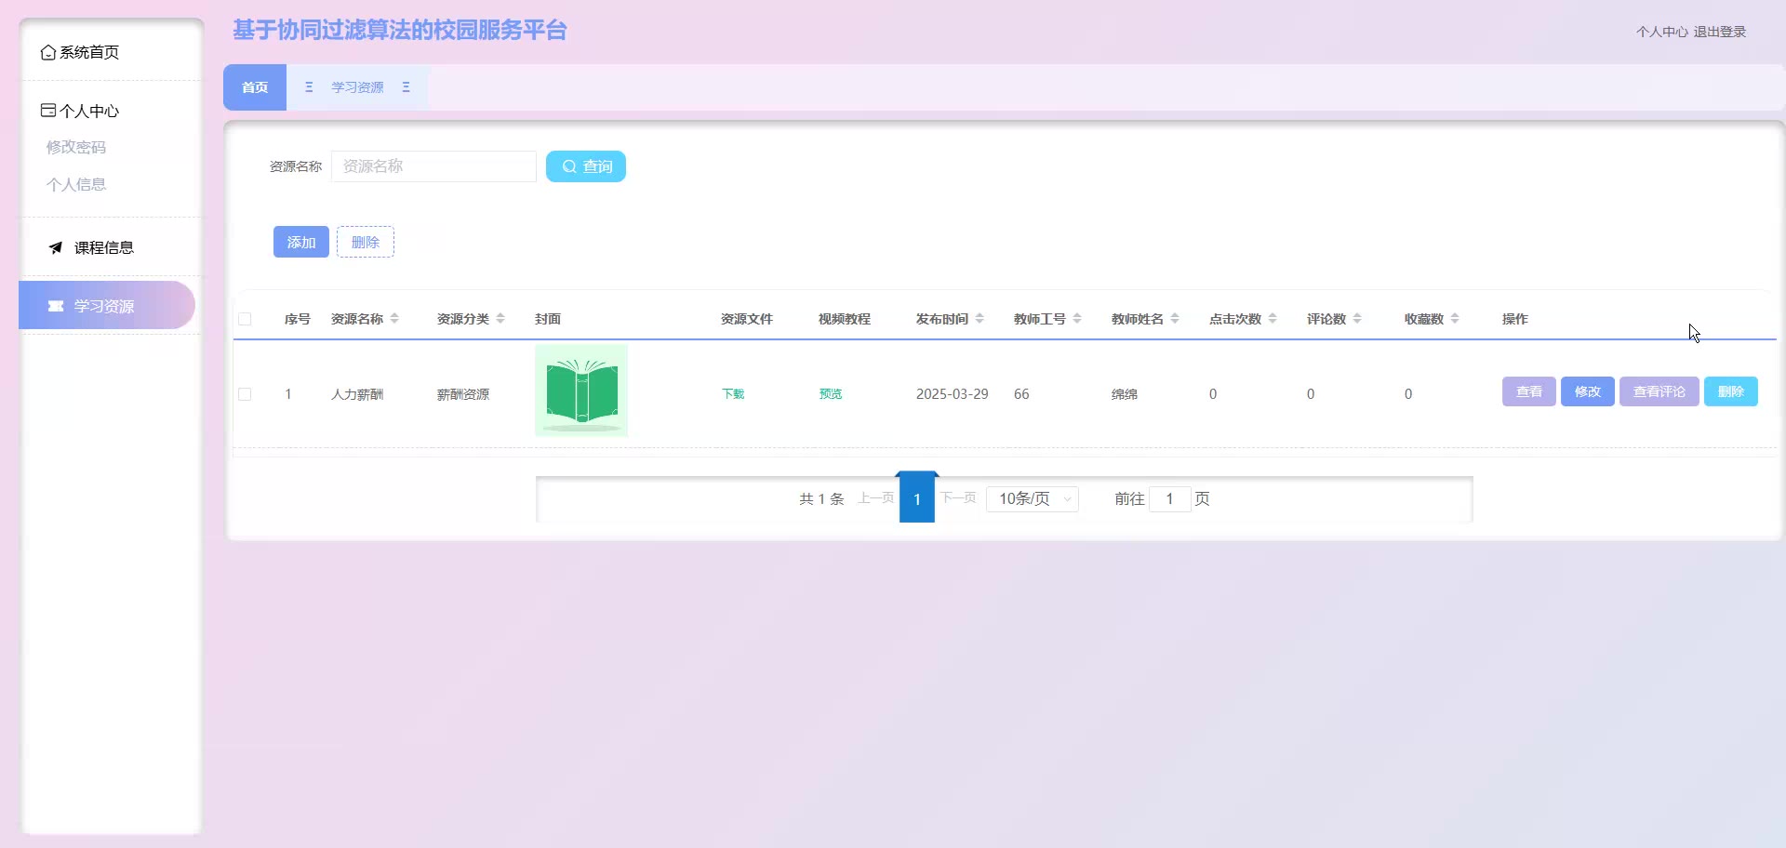1786x848 pixels.
Task: Click the home icon beside 系统首页
Action: tap(47, 53)
